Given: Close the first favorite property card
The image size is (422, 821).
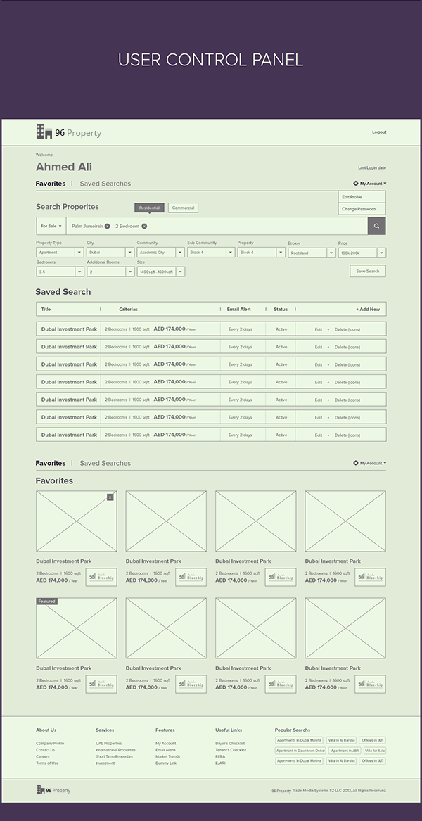Looking at the screenshot, I should 110,497.
